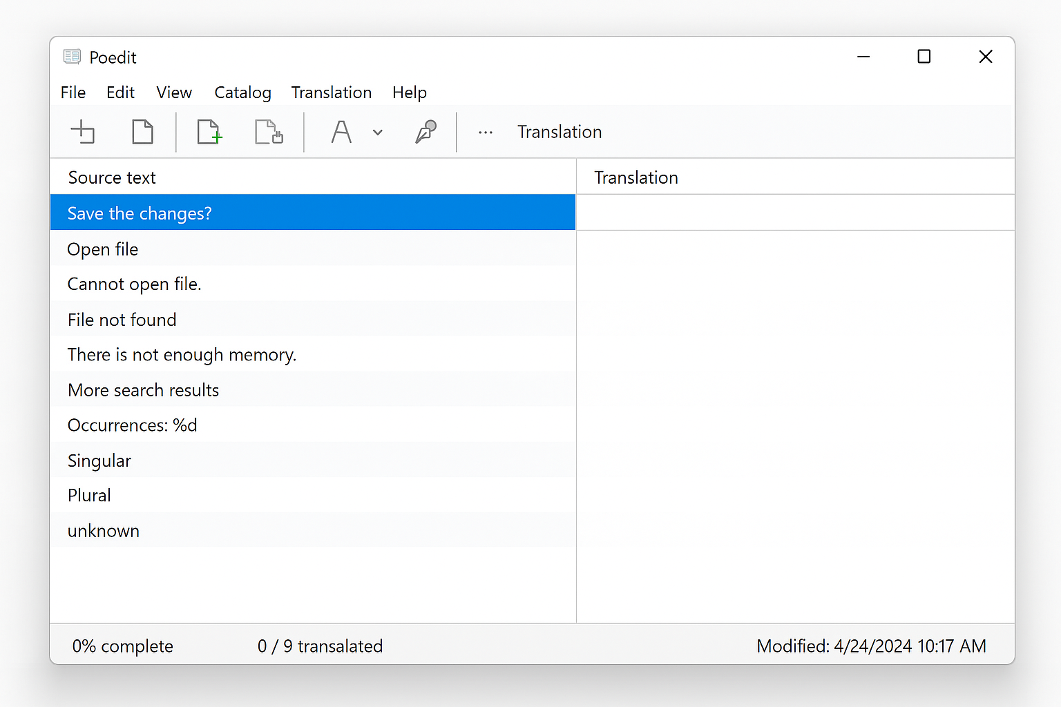Screen dimensions: 1061x707
Task: Click the Translation column header
Action: pyautogui.click(x=635, y=177)
